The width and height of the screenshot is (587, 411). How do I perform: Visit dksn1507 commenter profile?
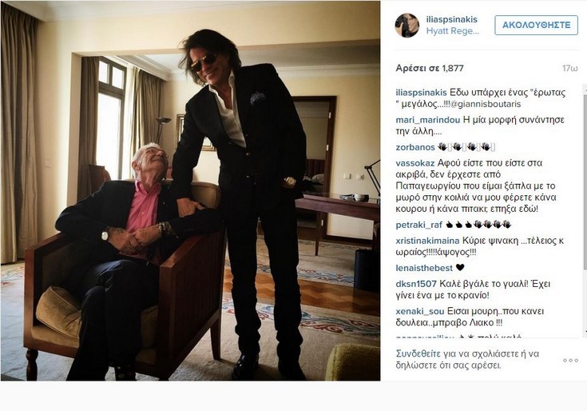416,284
